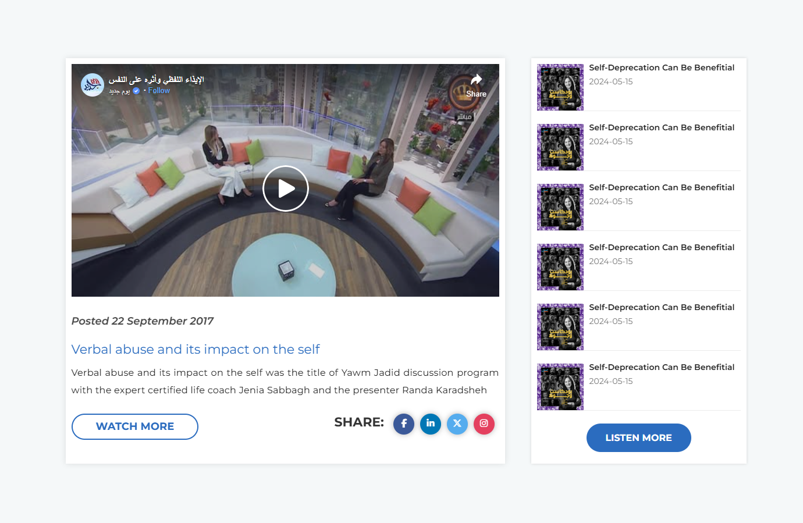Click the 'Posted 22 September 2017' text
Screen dimensions: 803x523
coord(143,321)
